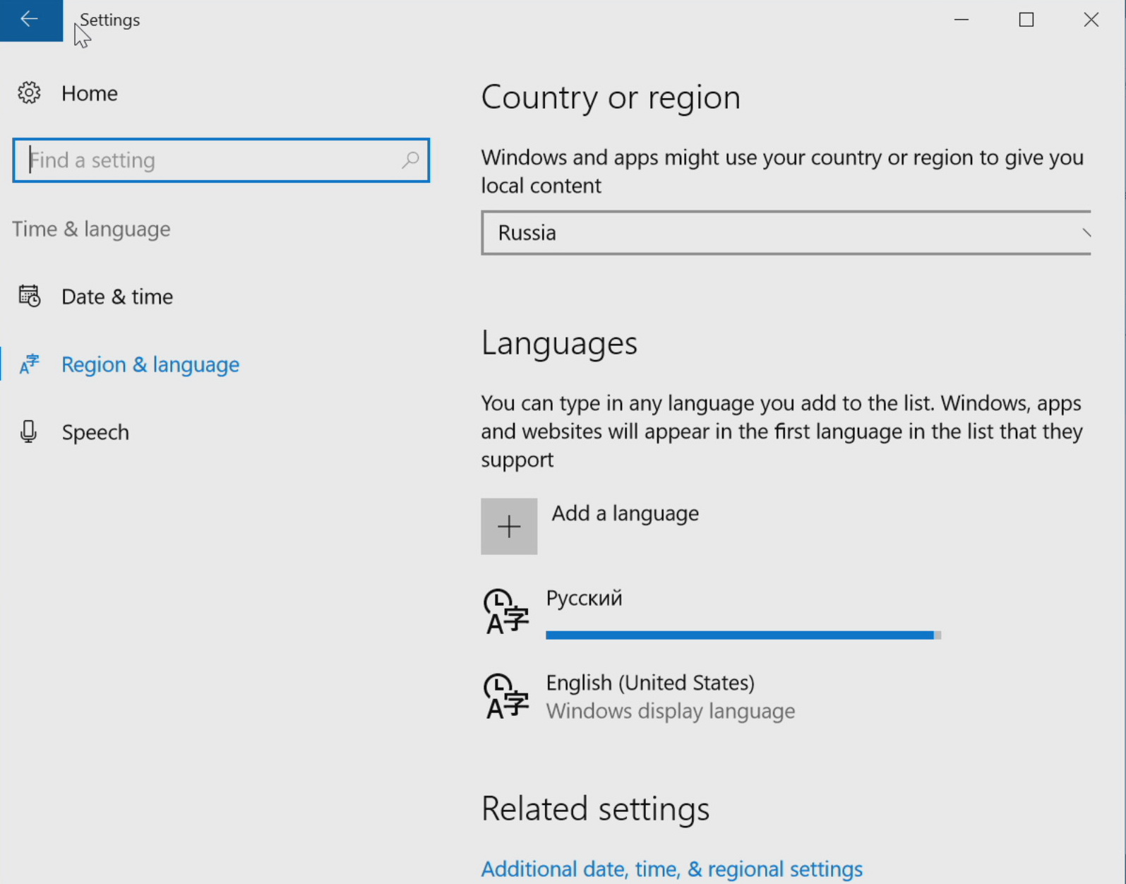The image size is (1126, 884).
Task: Select Region & language in sidebar
Action: click(150, 364)
